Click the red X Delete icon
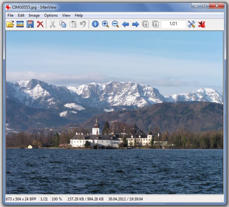The width and height of the screenshot is (229, 207). (x=40, y=24)
